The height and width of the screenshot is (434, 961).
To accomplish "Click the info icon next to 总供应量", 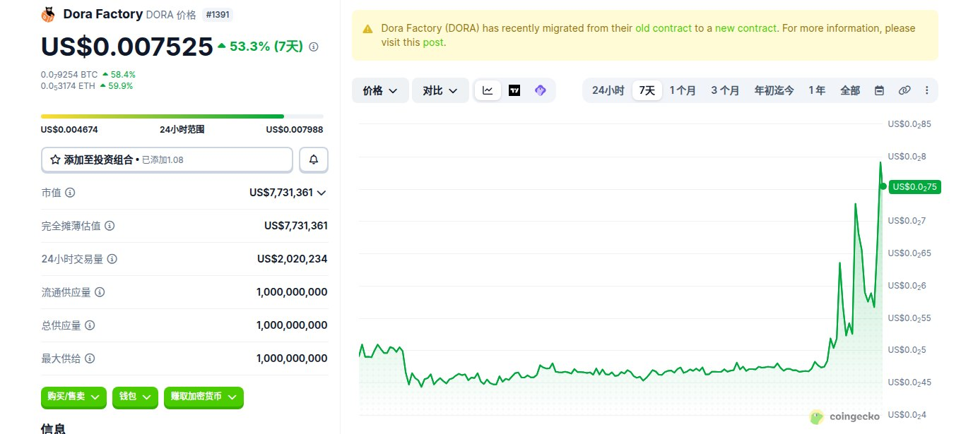I will coord(90,325).
